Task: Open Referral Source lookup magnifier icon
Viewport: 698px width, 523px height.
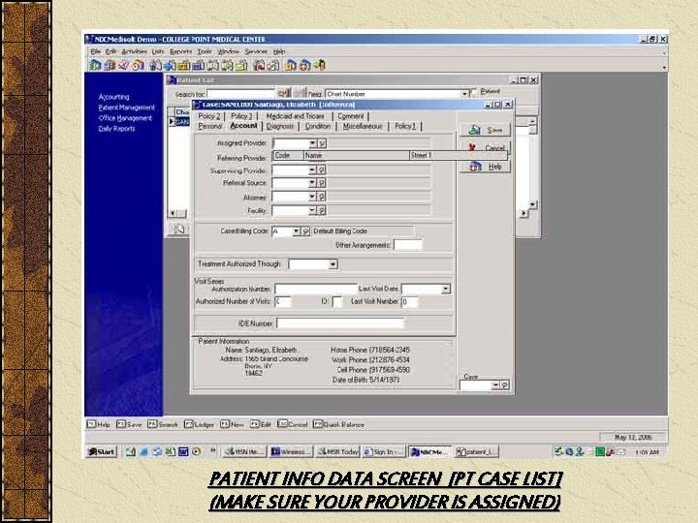Action: pos(322,183)
